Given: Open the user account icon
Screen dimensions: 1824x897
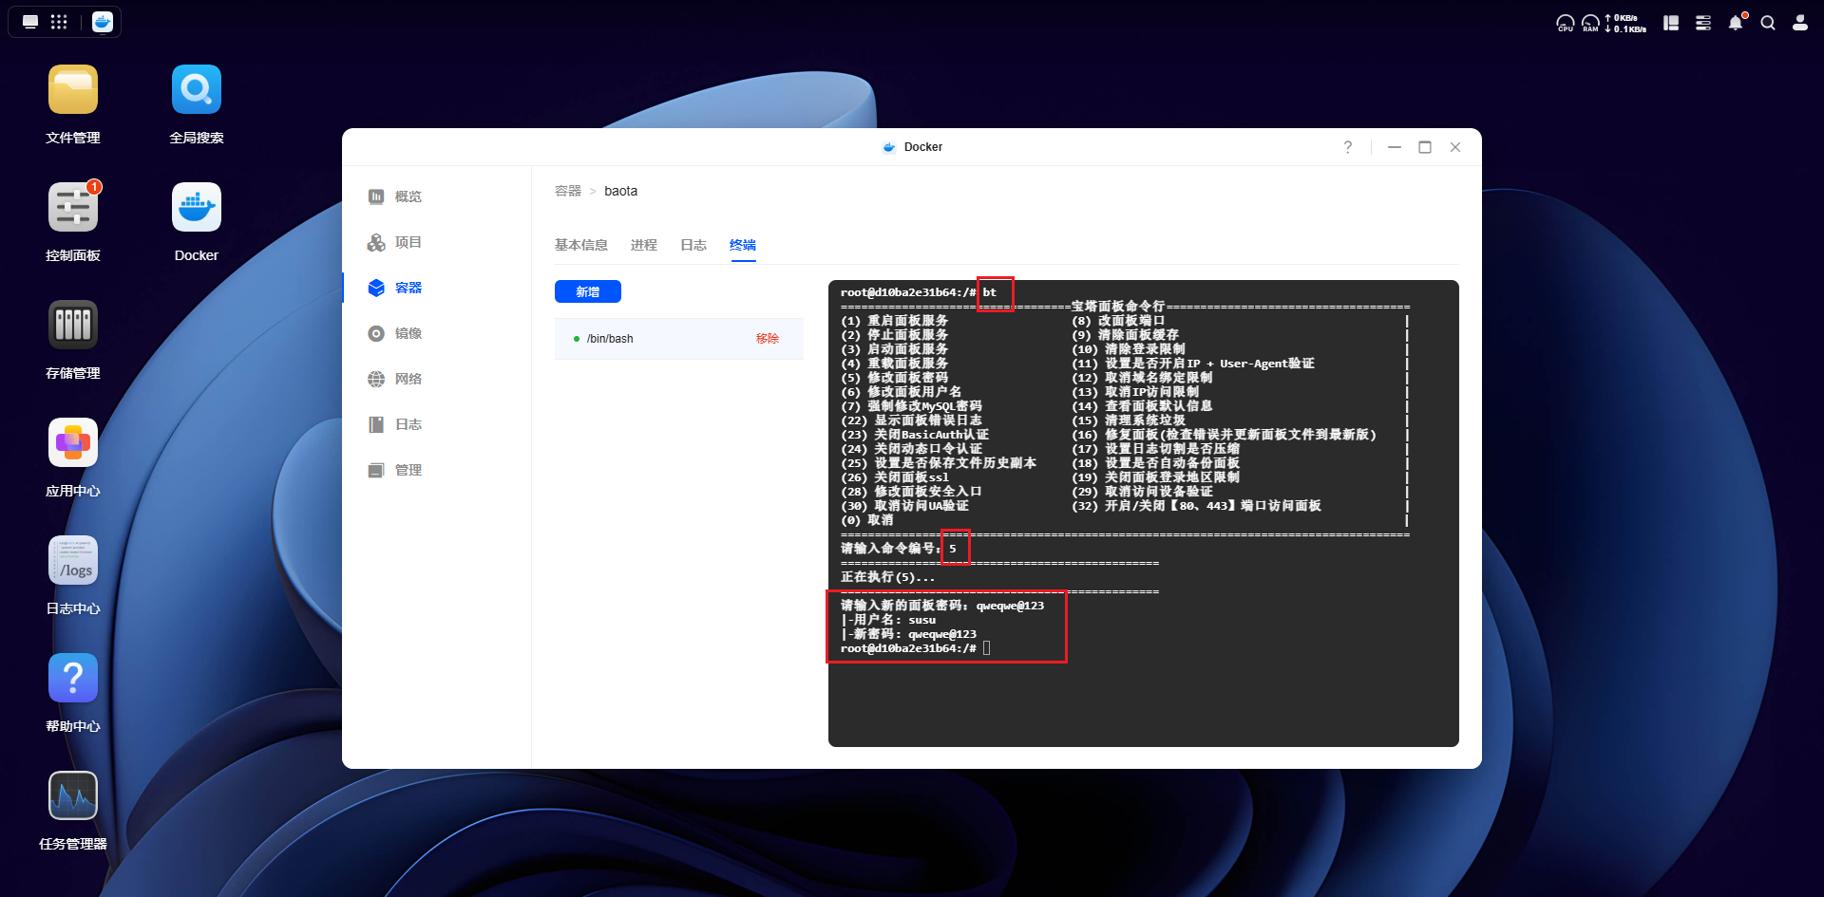Looking at the screenshot, I should coord(1799,23).
